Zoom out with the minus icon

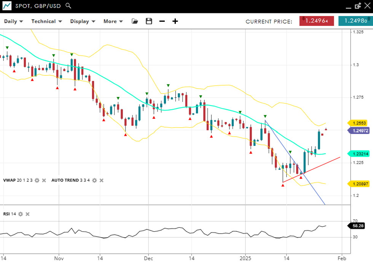coord(162,21)
